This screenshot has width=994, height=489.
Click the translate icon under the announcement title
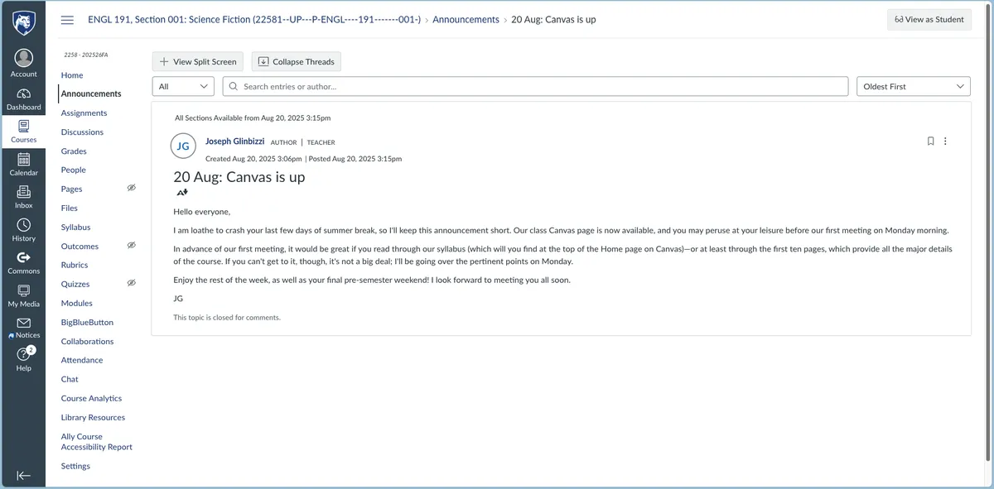(182, 193)
